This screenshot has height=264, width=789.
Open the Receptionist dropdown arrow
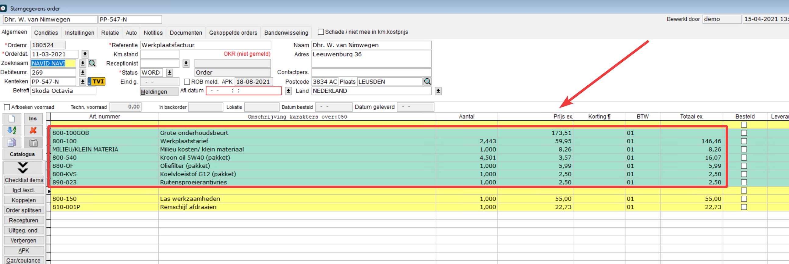[186, 63]
